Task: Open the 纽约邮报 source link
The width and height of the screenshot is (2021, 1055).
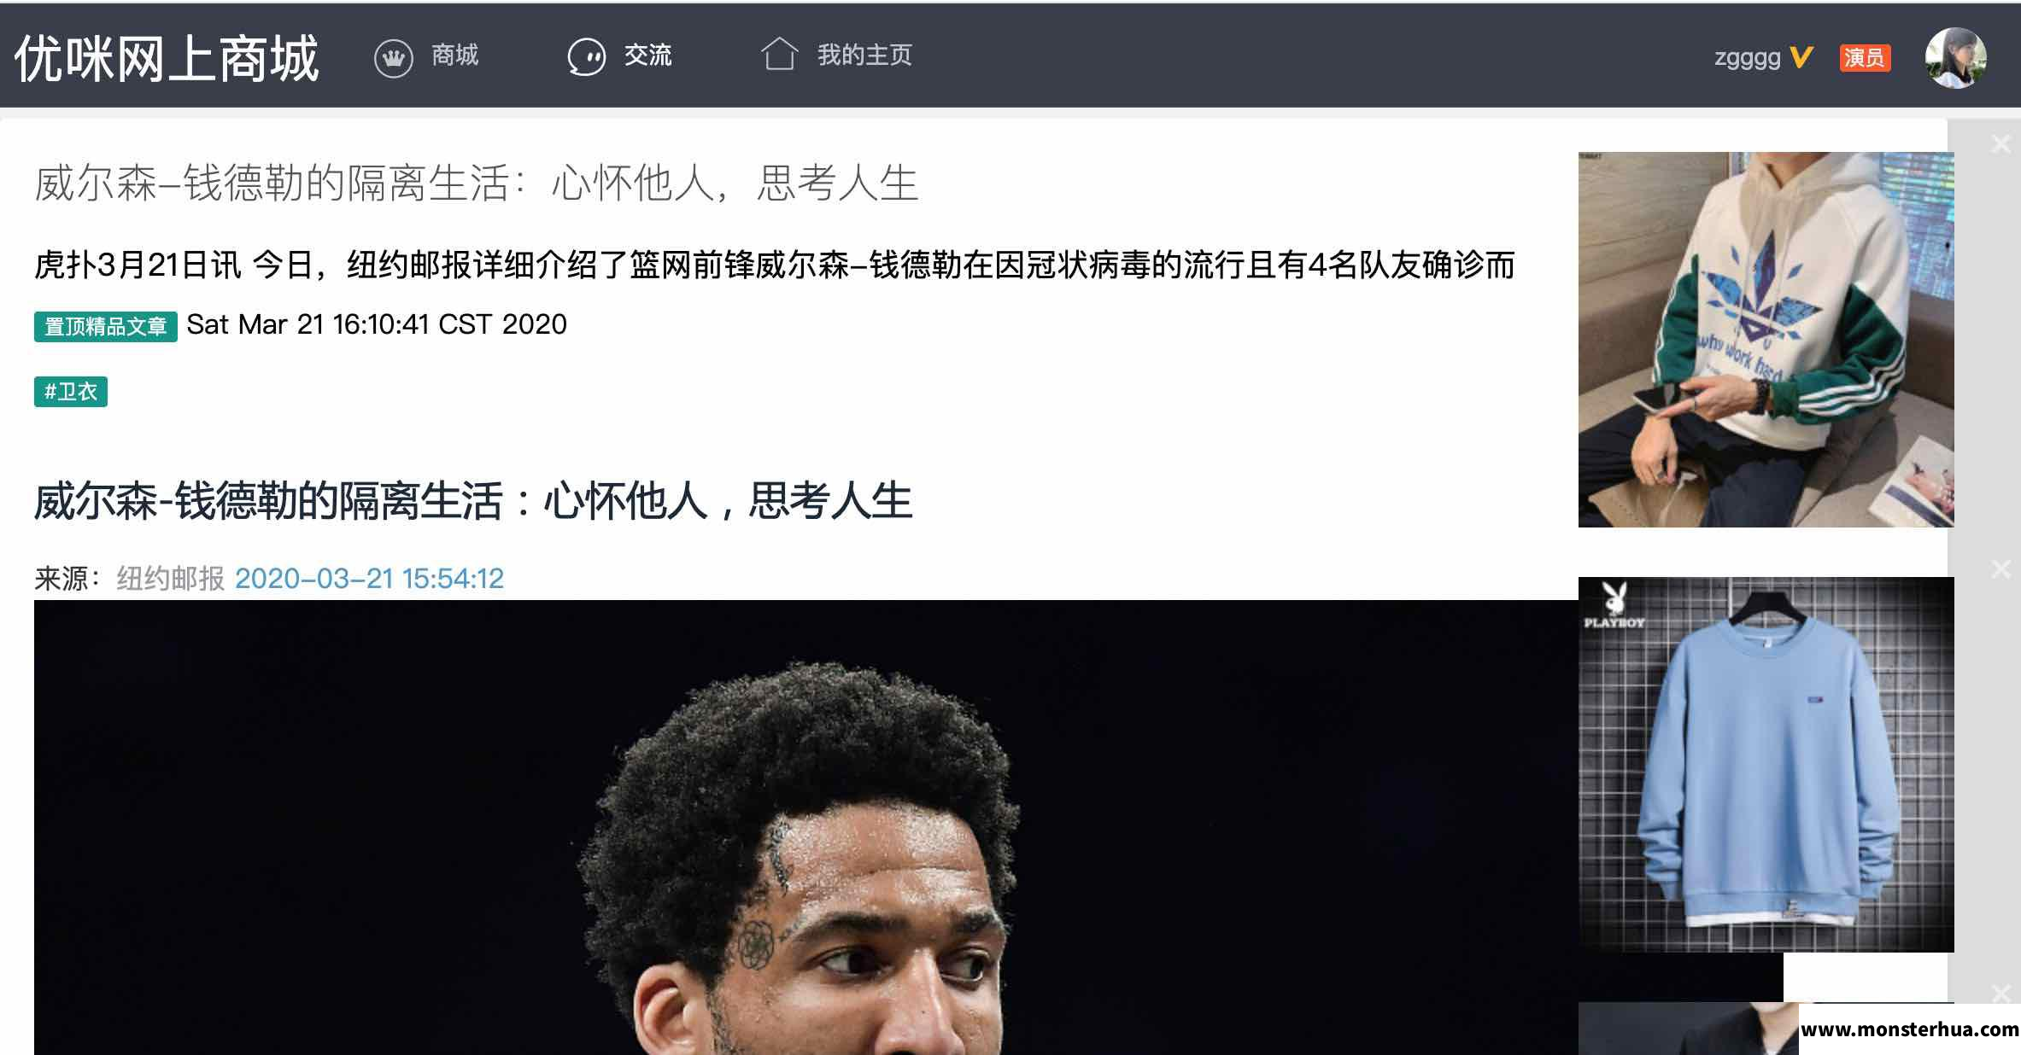Action: [x=171, y=579]
